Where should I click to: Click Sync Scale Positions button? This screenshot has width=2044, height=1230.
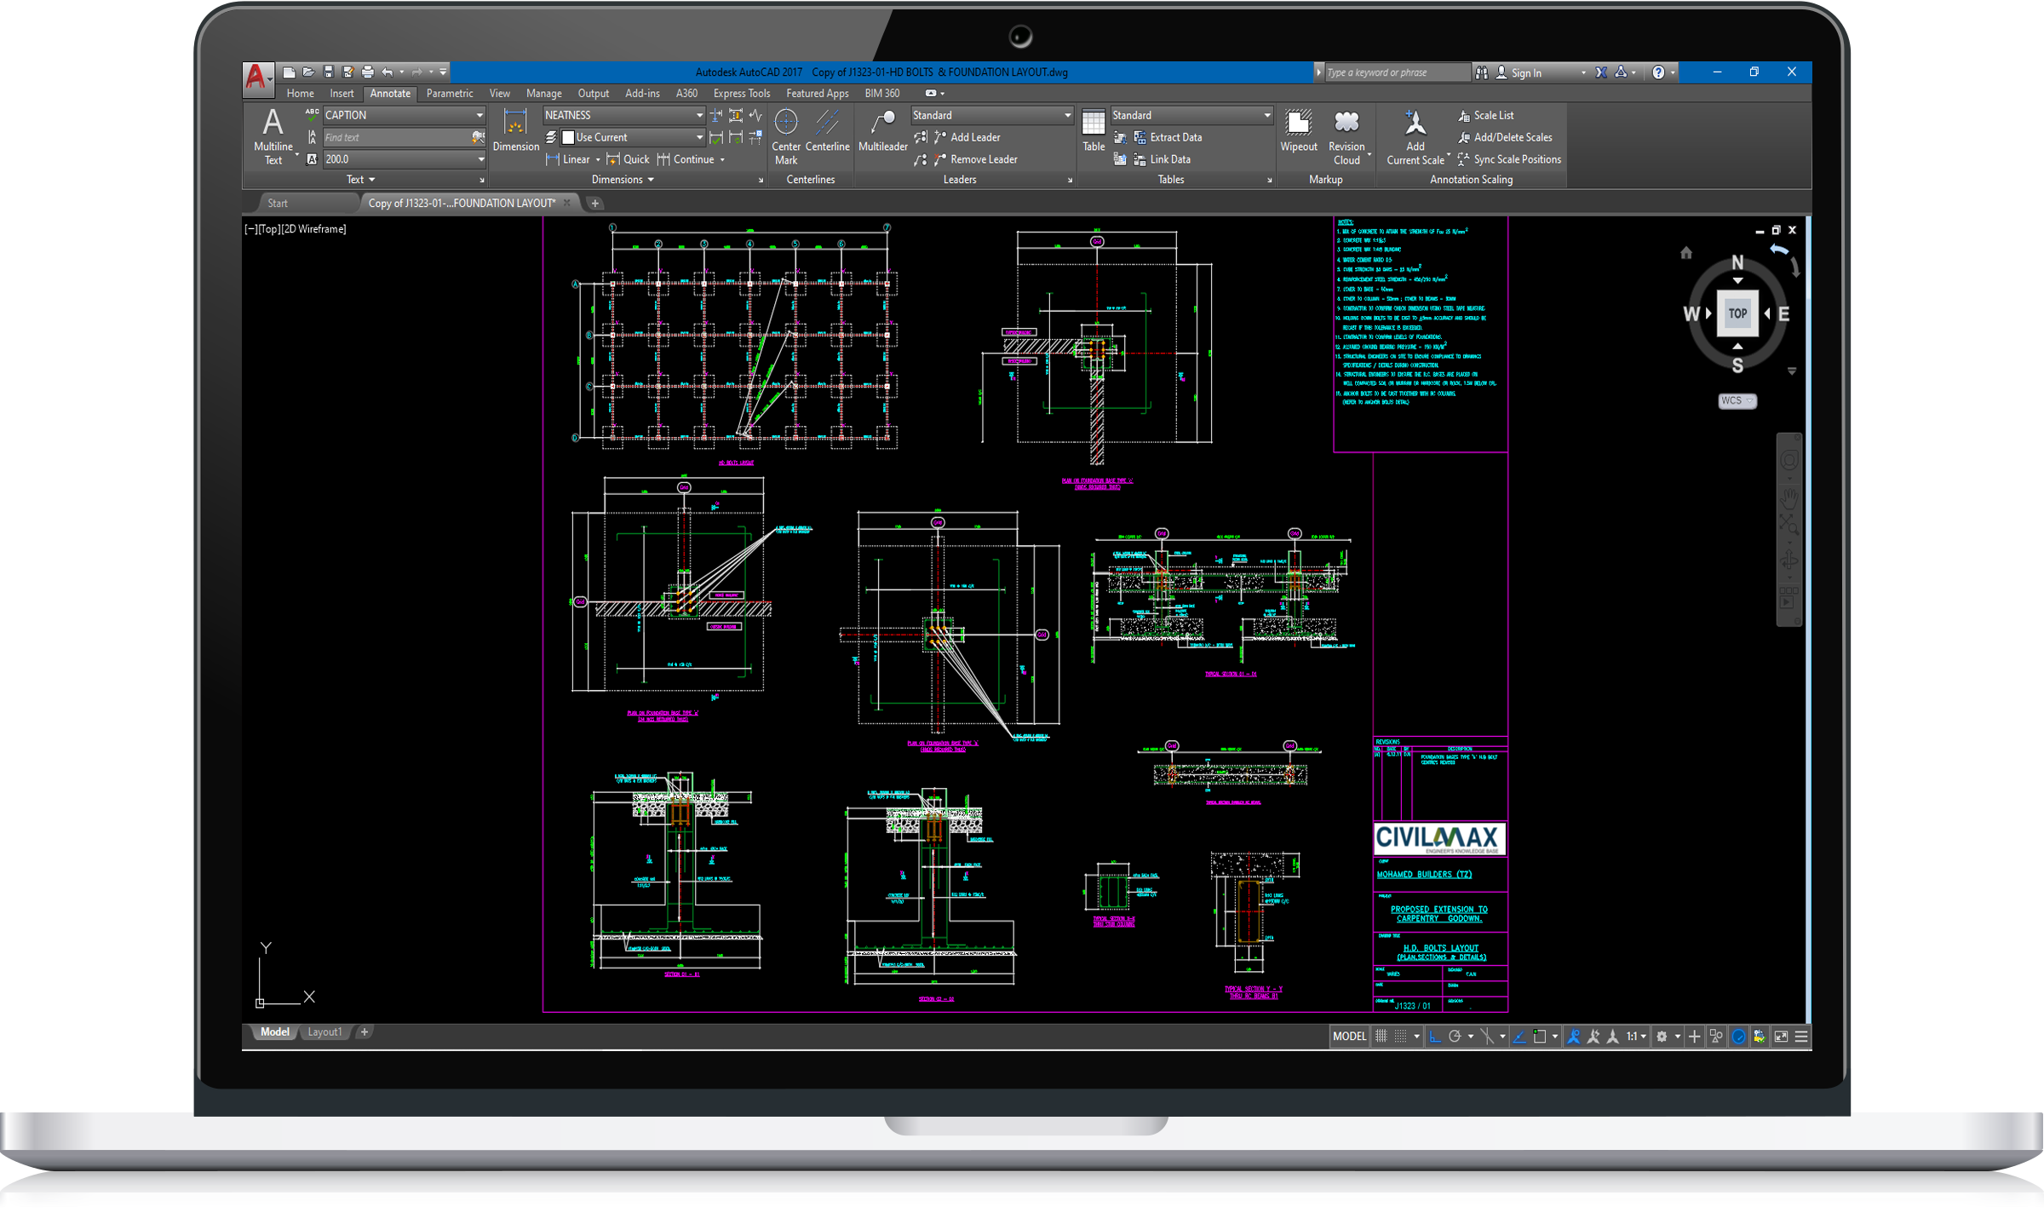click(x=1509, y=159)
